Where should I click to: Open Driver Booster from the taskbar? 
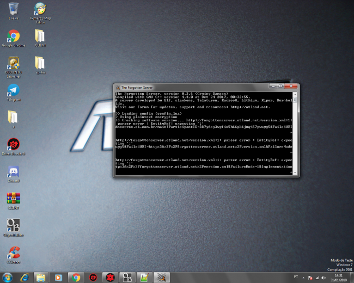(93, 278)
